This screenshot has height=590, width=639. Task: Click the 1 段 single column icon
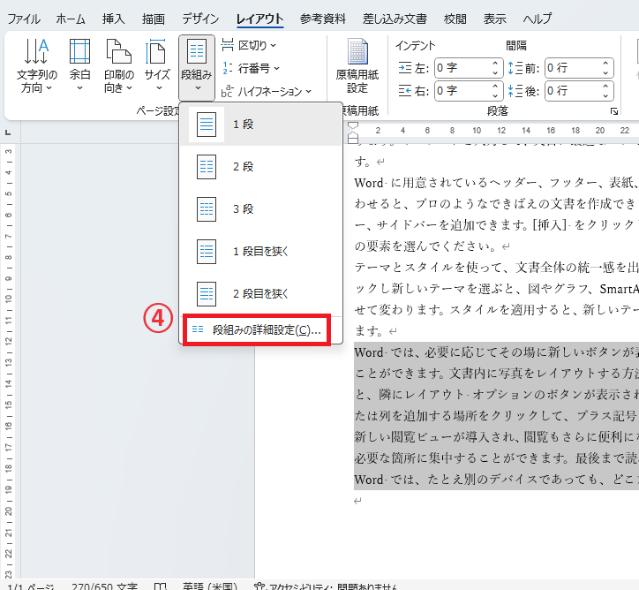pos(207,125)
